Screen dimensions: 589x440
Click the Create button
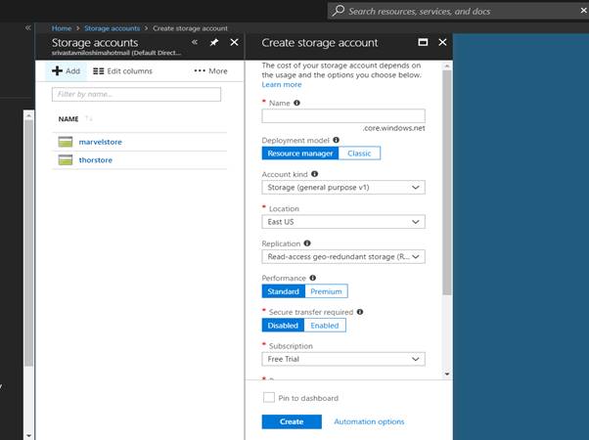click(x=292, y=421)
